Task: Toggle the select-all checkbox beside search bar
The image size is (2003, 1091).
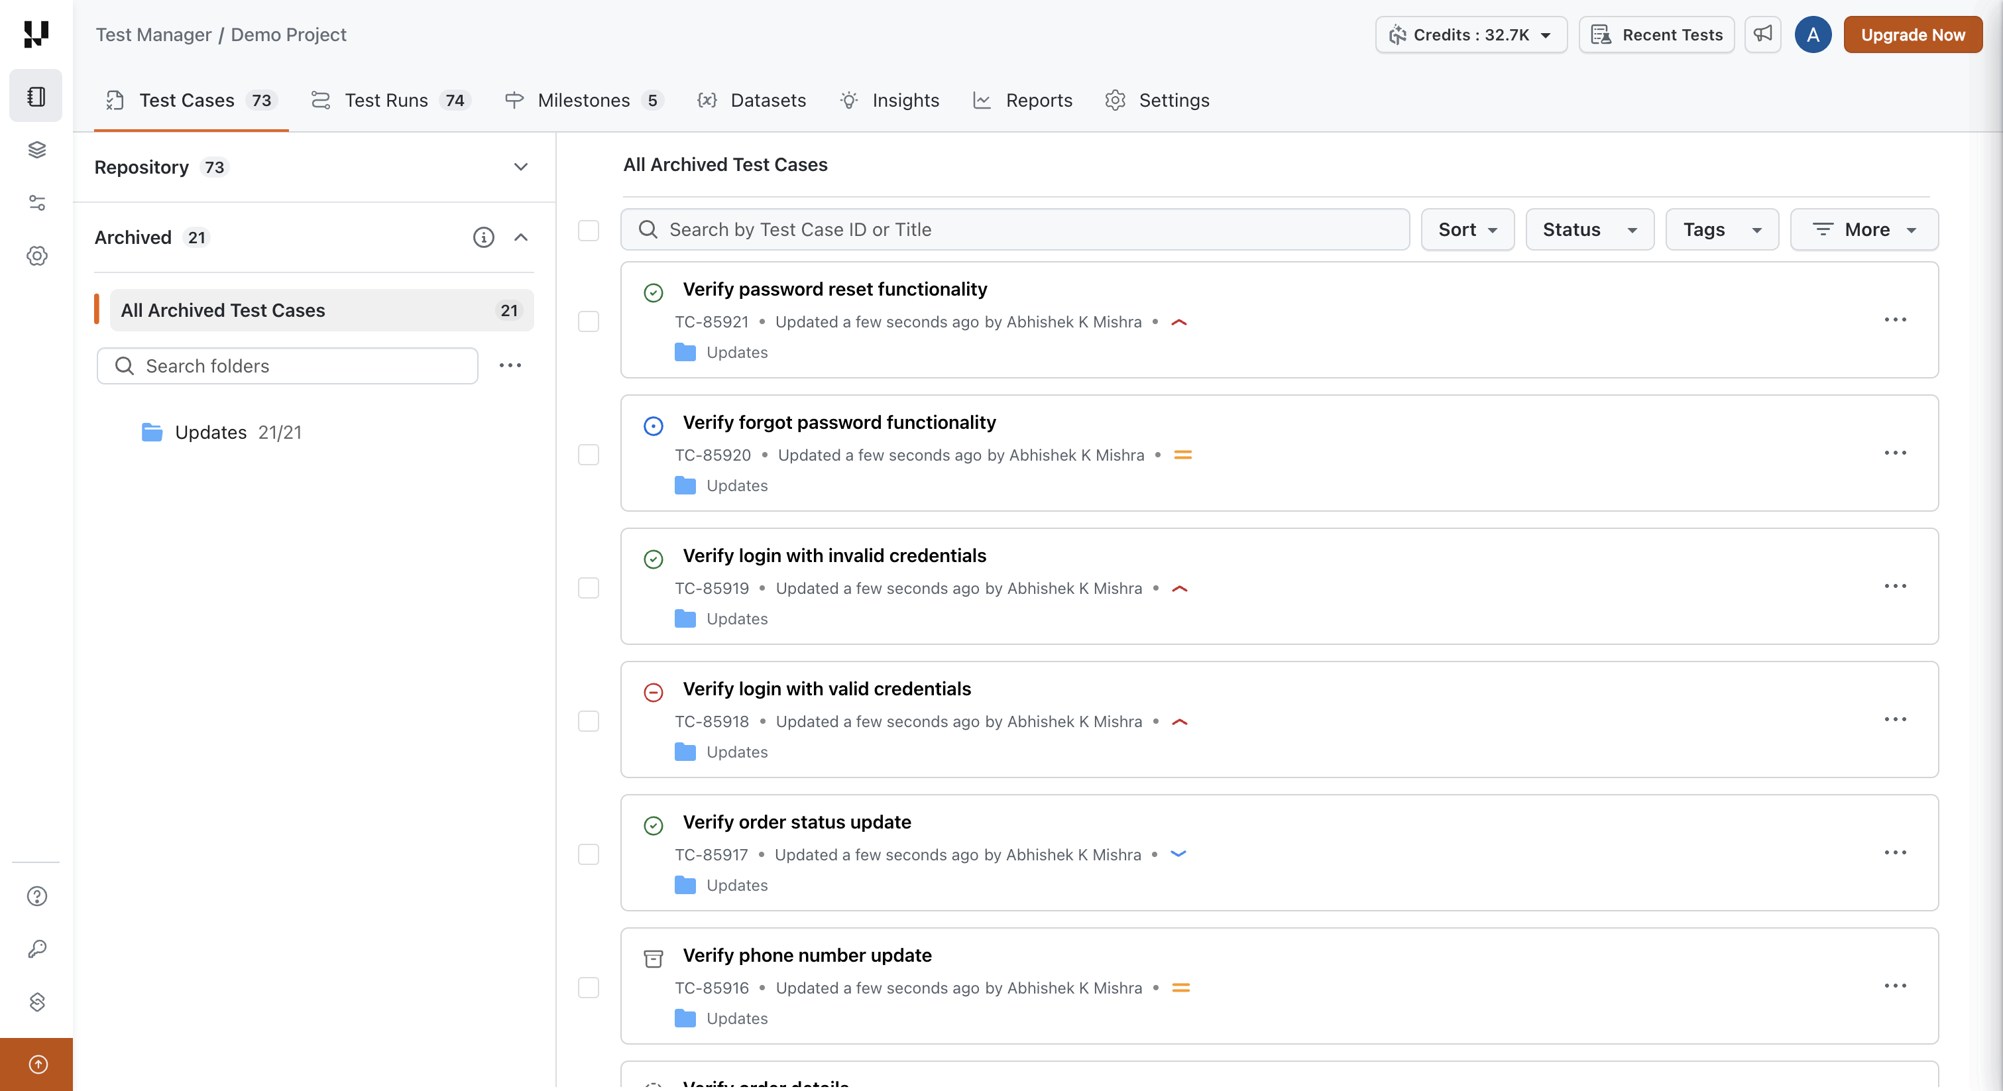Action: [589, 230]
